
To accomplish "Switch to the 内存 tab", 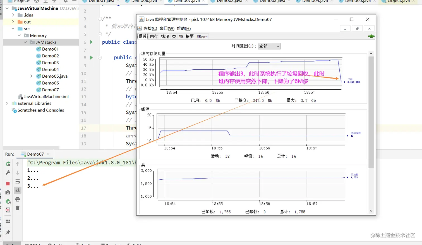I will tap(154, 37).
